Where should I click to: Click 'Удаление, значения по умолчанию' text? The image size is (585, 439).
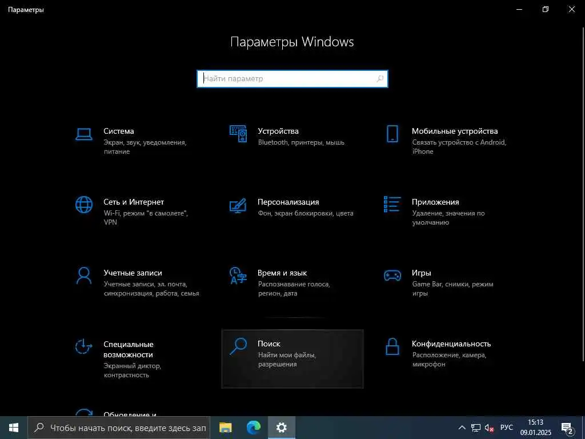click(x=448, y=218)
